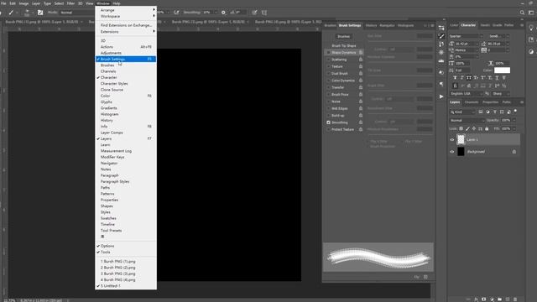
Task: Enable the Scattering checkbox
Action: pos(328,60)
